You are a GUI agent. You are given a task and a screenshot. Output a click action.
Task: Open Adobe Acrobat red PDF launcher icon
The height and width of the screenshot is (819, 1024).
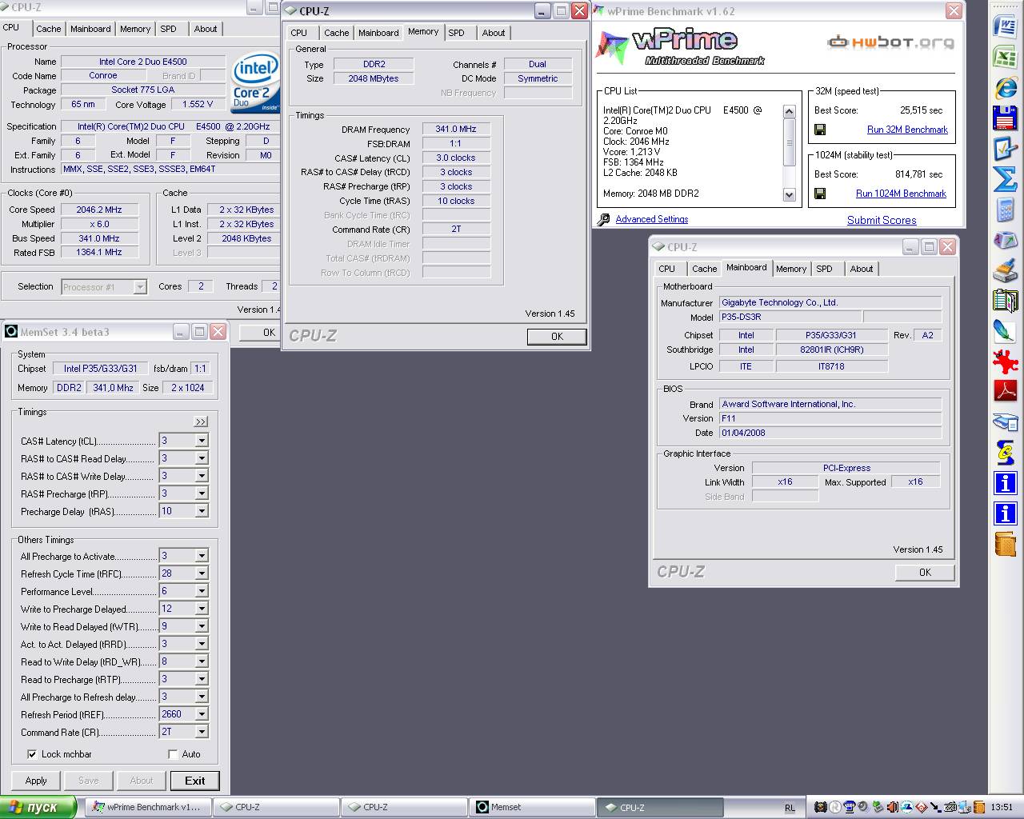point(1005,391)
